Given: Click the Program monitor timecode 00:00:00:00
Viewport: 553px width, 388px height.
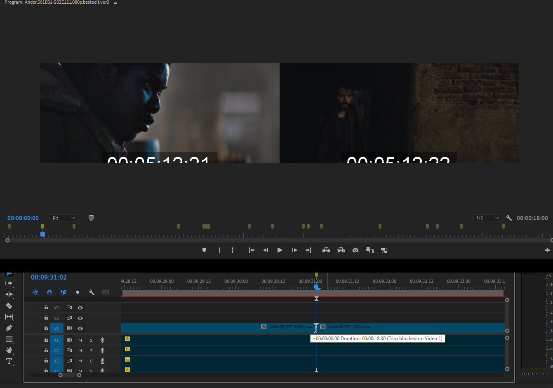Looking at the screenshot, I should (23, 218).
